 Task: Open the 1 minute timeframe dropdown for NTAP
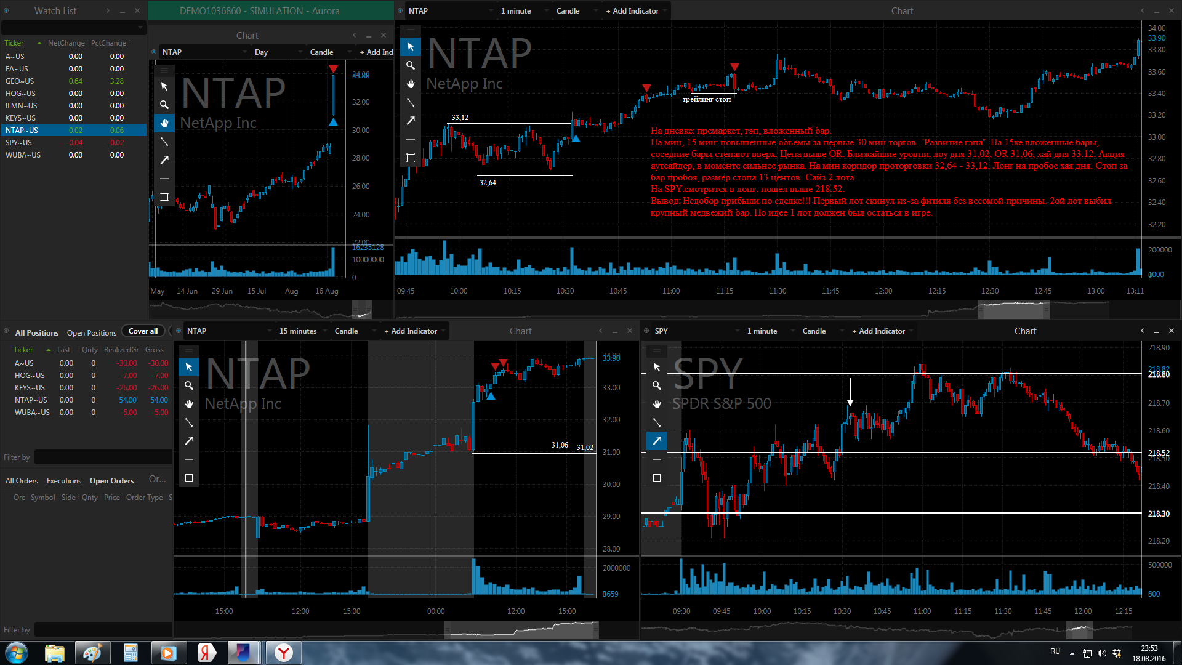tap(524, 10)
